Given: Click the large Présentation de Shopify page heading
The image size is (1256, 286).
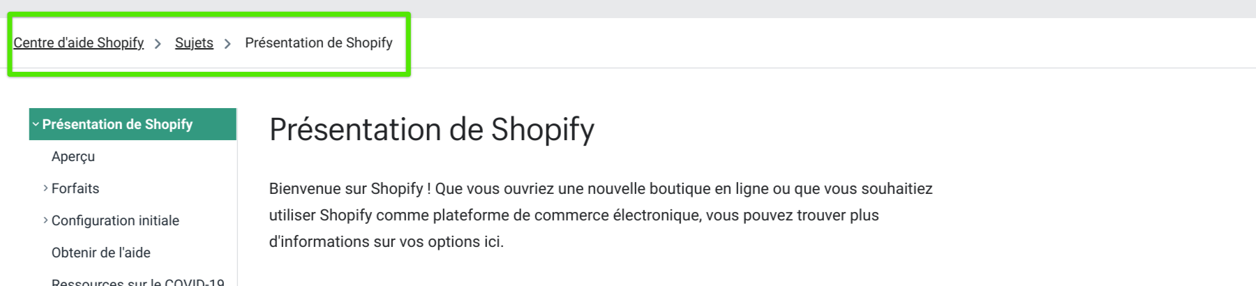Looking at the screenshot, I should [431, 130].
